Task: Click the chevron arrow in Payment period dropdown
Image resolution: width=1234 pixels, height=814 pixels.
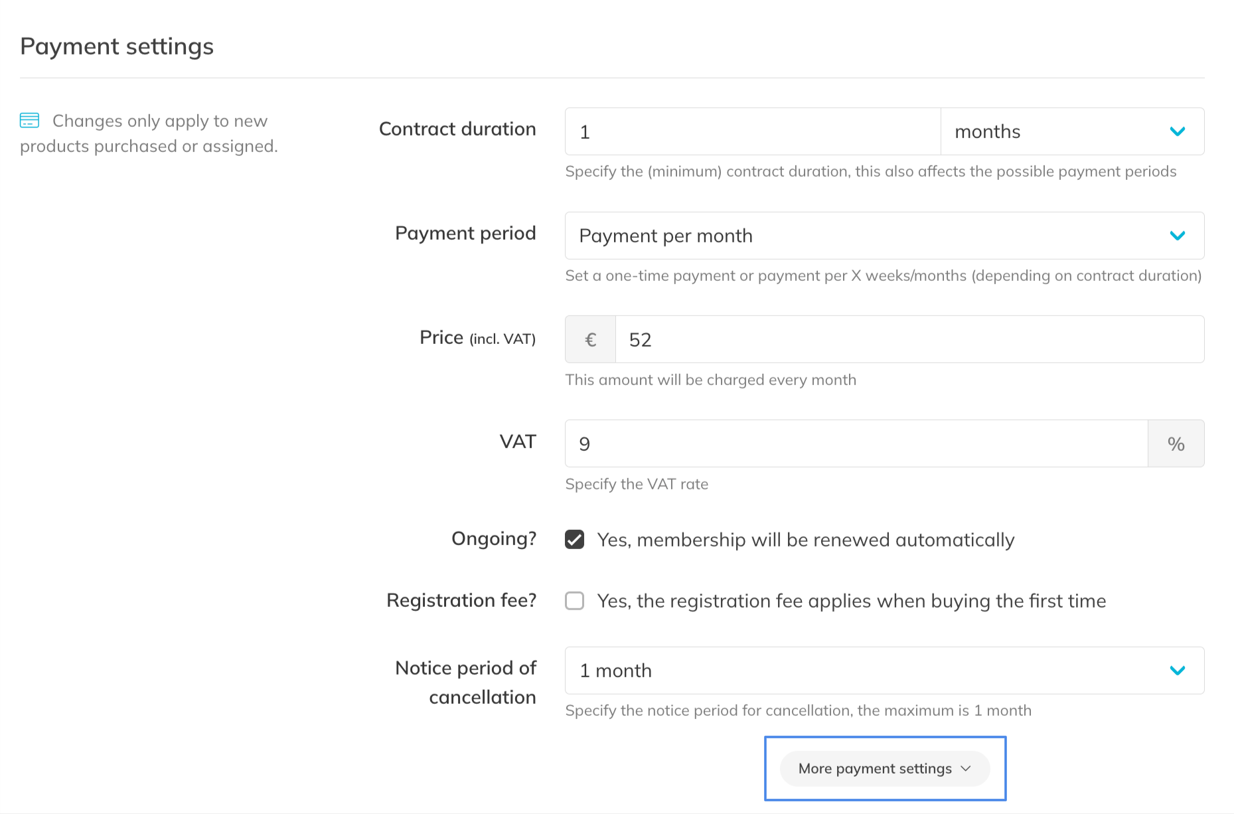Action: 1177,236
